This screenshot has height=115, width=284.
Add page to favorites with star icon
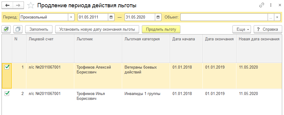coord(31,6)
